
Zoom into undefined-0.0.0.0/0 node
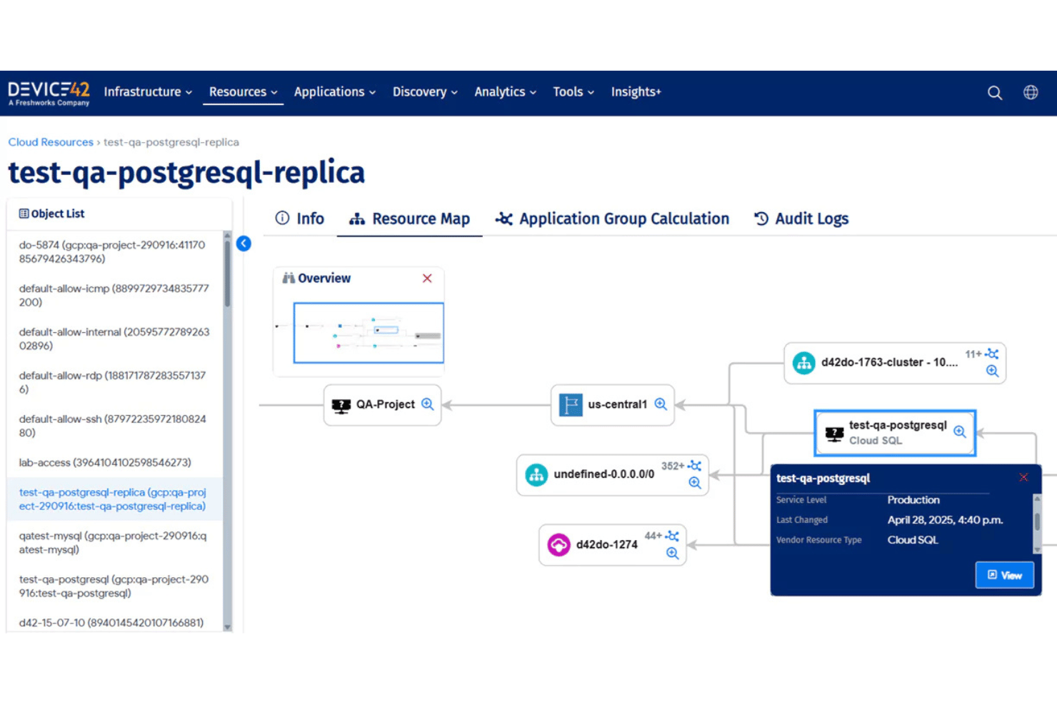tap(694, 483)
